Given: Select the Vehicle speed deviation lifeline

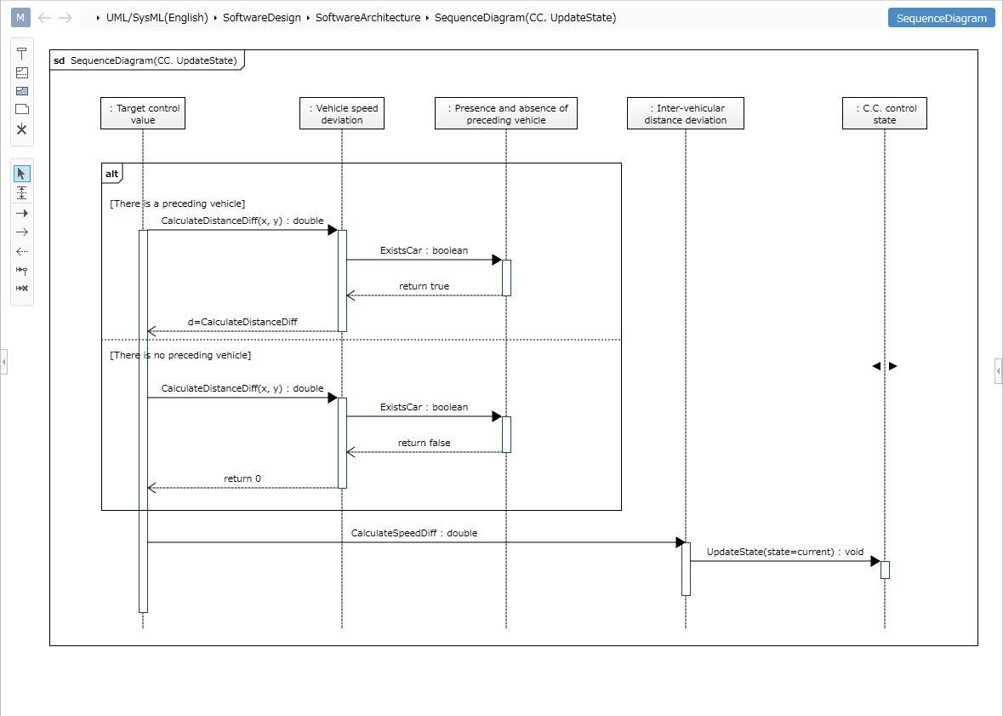Looking at the screenshot, I should click(342, 113).
